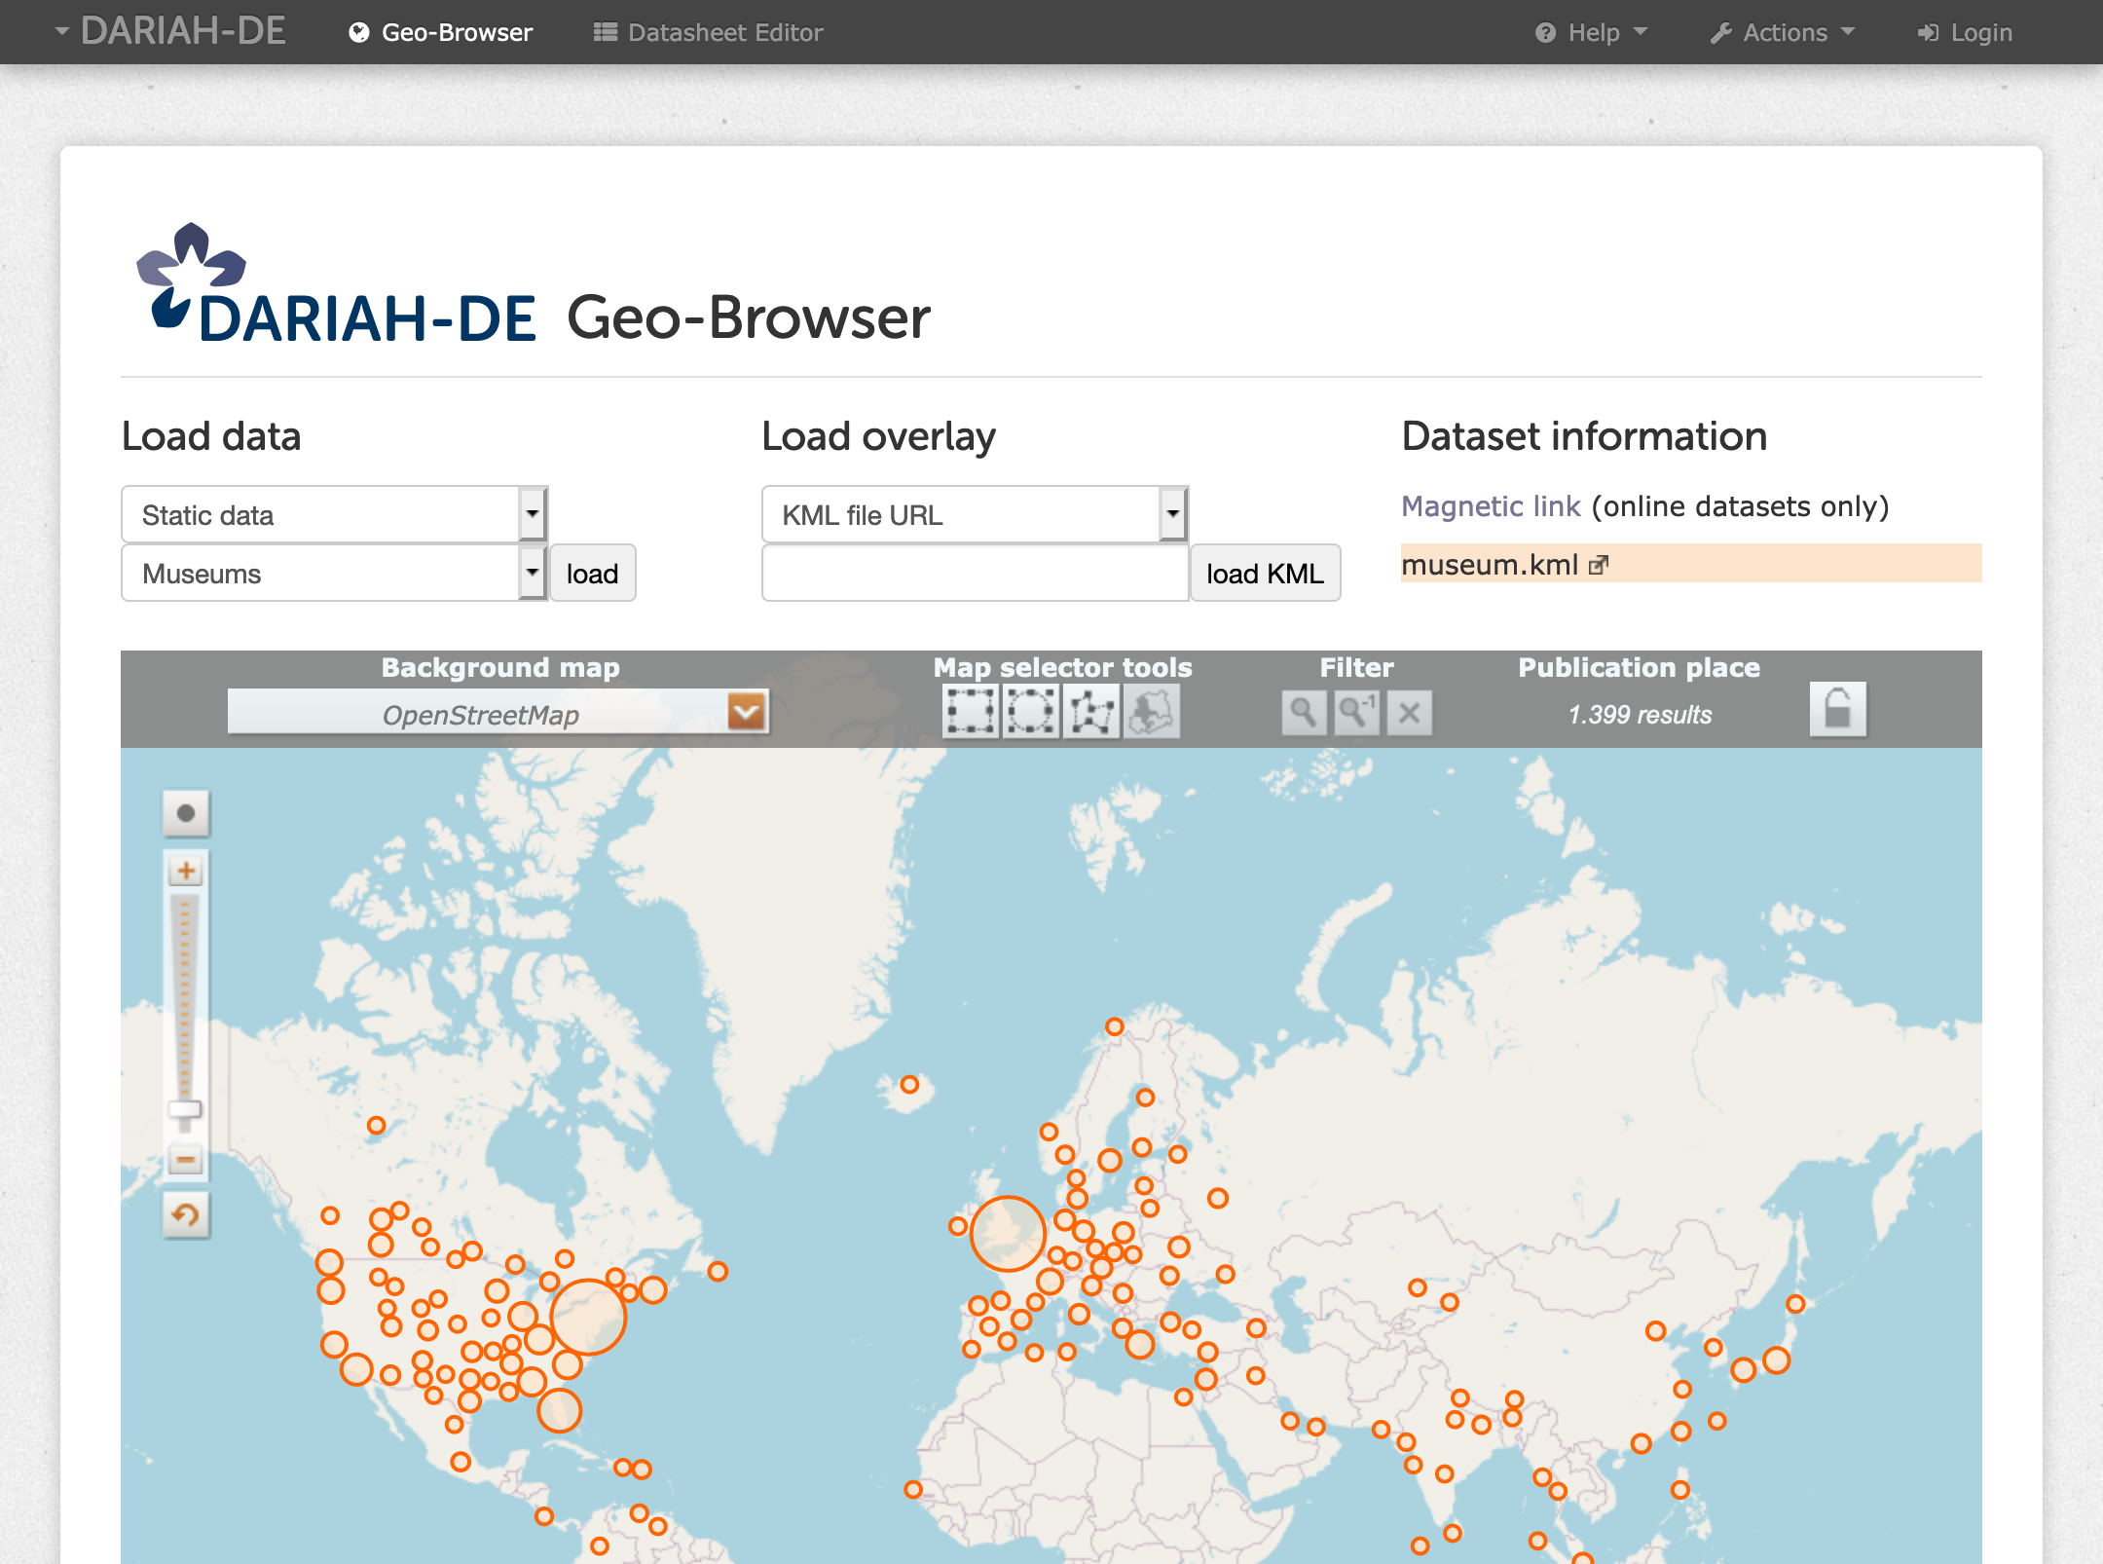This screenshot has height=1564, width=2103.
Task: Click the external link icon after museum.kml
Action: [1599, 565]
